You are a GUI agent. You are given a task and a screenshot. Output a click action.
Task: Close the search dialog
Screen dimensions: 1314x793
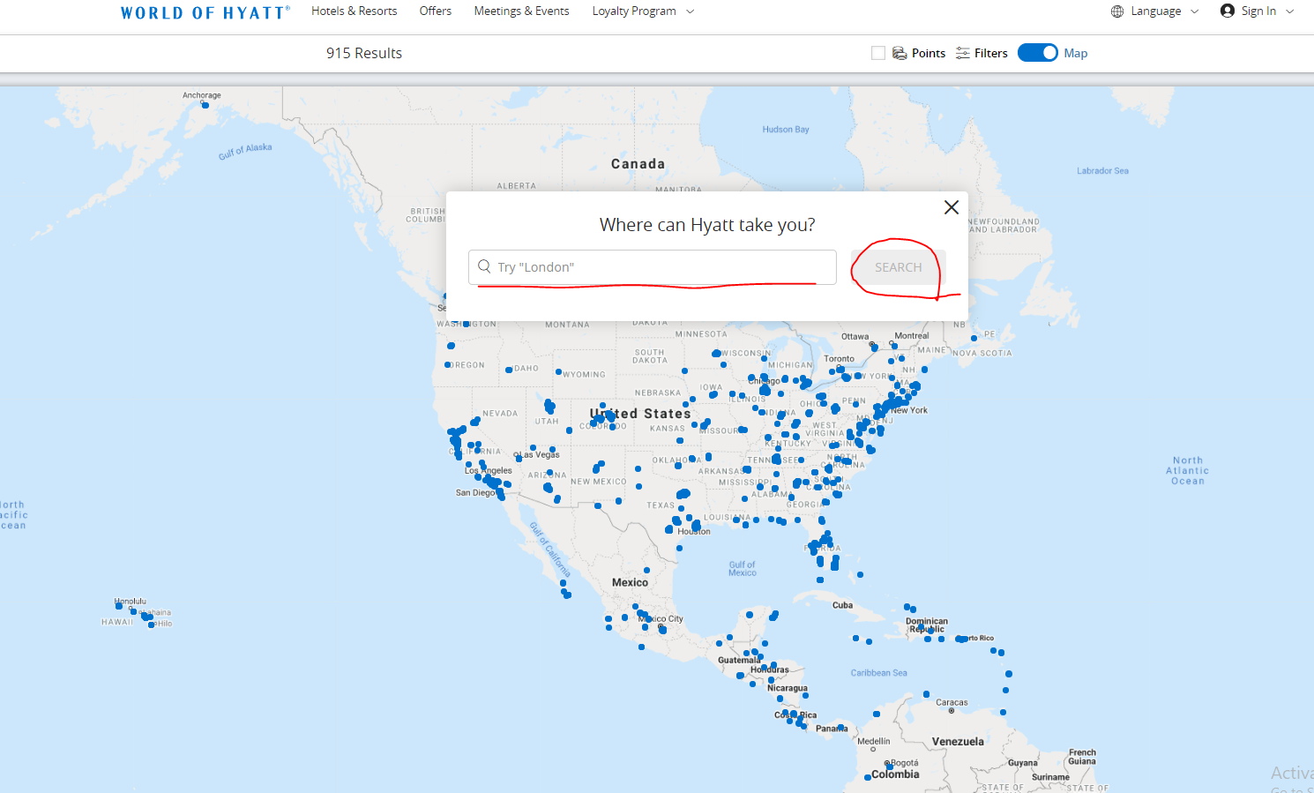952,207
